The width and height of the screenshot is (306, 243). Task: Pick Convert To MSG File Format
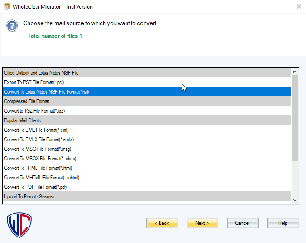click(147, 149)
